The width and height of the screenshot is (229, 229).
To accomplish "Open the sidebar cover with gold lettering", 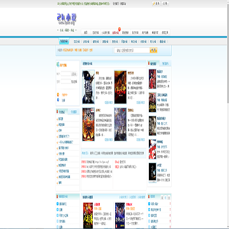I will (152, 102).
